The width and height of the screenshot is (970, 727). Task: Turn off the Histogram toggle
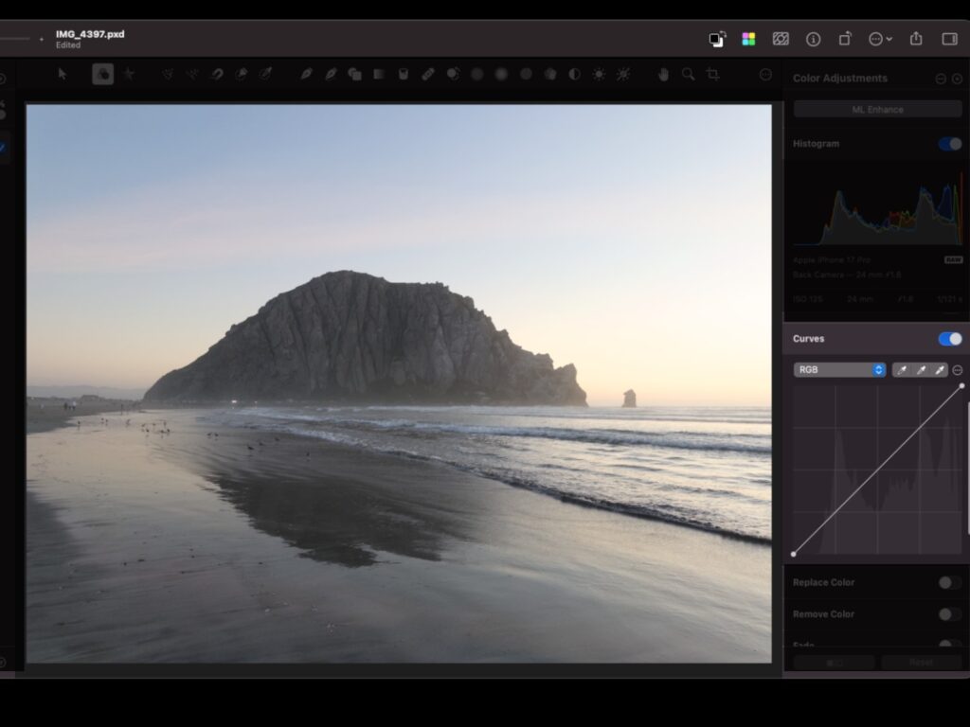tap(949, 144)
